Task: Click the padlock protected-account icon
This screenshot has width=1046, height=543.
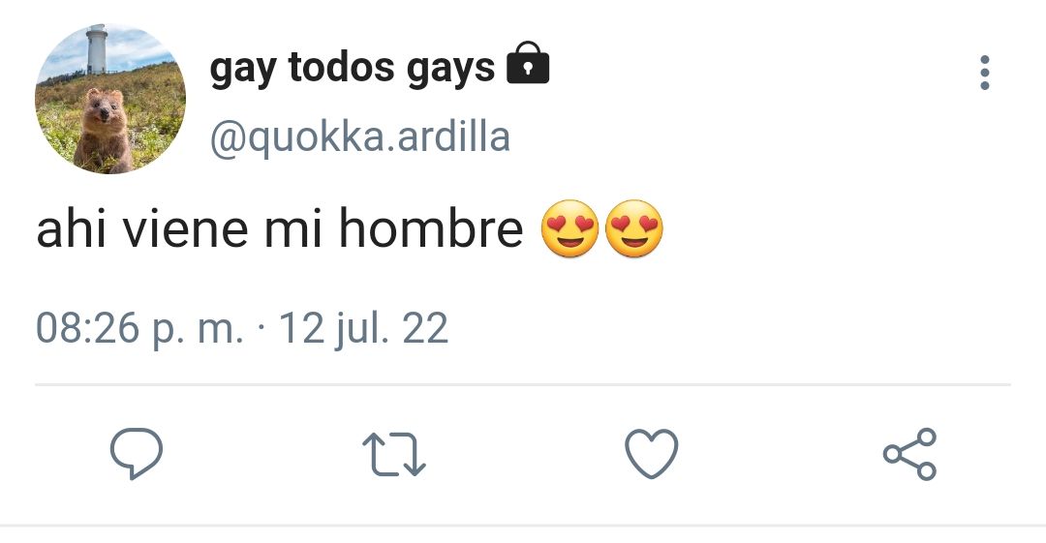Action: click(x=528, y=63)
